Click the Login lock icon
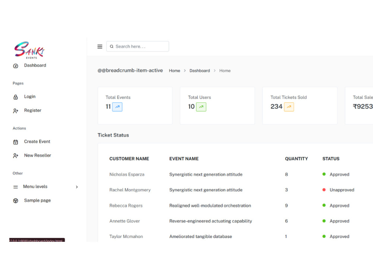Viewport: 373px width, 279px height. 15,97
